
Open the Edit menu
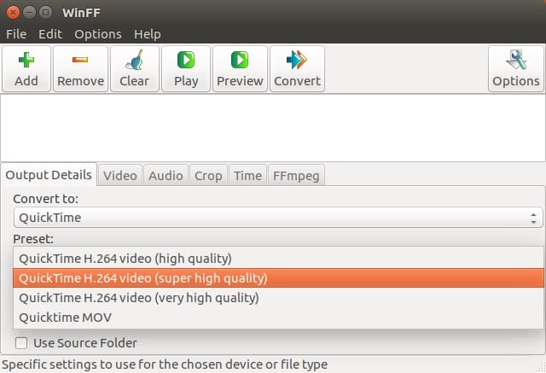50,34
